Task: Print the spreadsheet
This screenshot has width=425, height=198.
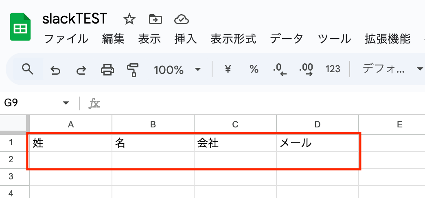Action: pos(107,70)
